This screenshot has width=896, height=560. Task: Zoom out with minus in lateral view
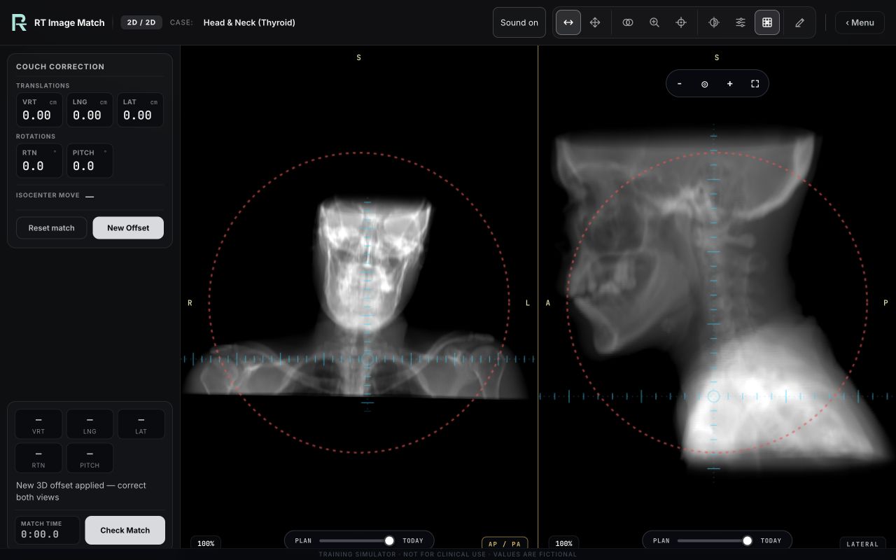point(680,84)
